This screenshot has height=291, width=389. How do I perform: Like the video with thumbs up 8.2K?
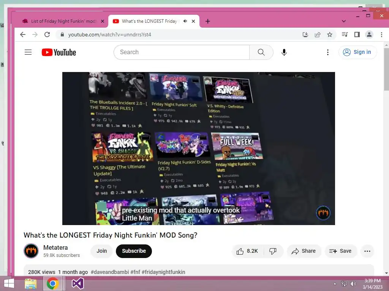pos(247,251)
